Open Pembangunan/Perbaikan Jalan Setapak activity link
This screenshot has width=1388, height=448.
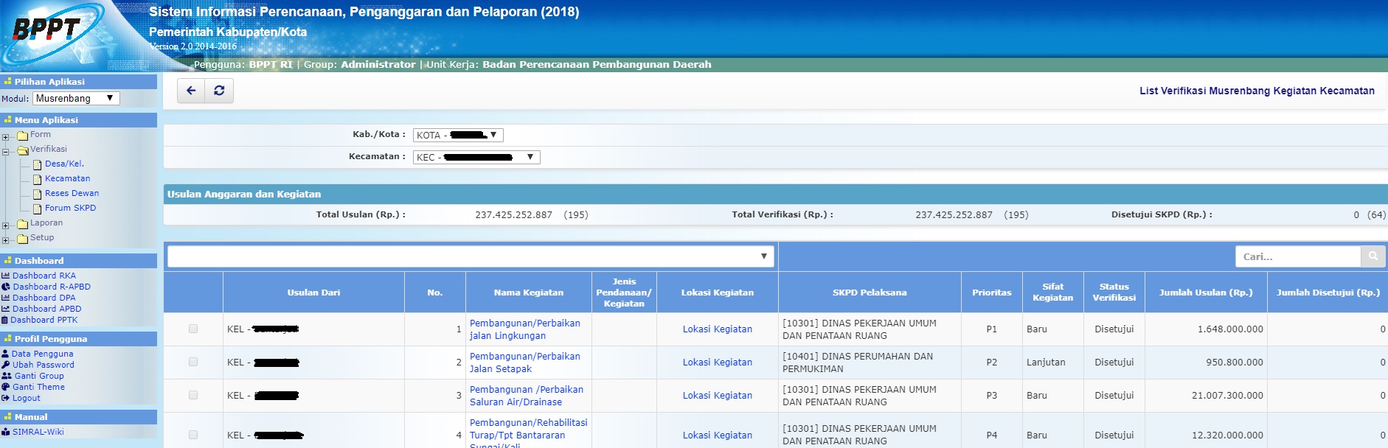[x=525, y=363]
